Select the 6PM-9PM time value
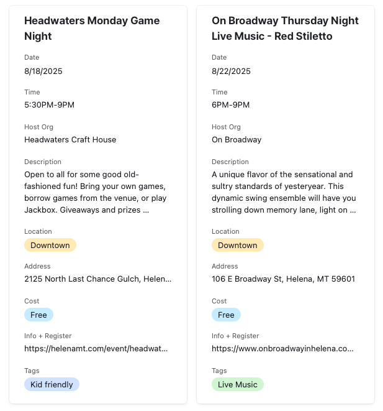This screenshot has height=411, width=383. tap(230, 104)
